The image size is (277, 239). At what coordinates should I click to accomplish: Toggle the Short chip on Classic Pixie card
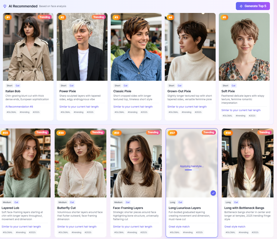117,85
